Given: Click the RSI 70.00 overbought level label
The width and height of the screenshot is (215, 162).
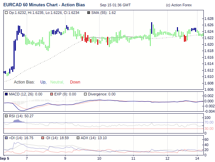Looking at the screenshot, I should tap(209, 122).
